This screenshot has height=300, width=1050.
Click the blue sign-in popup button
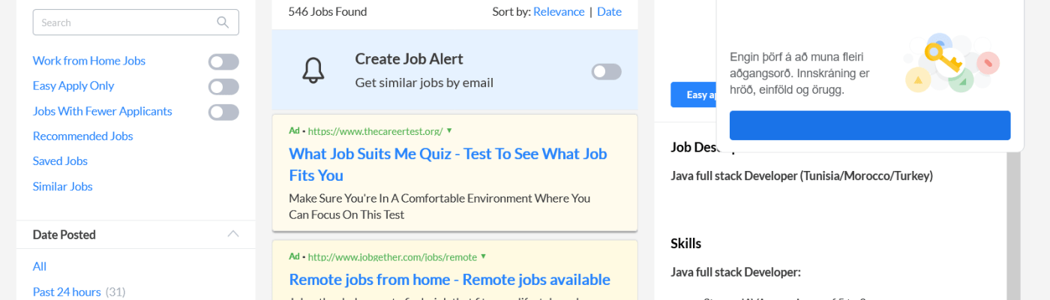[870, 125]
